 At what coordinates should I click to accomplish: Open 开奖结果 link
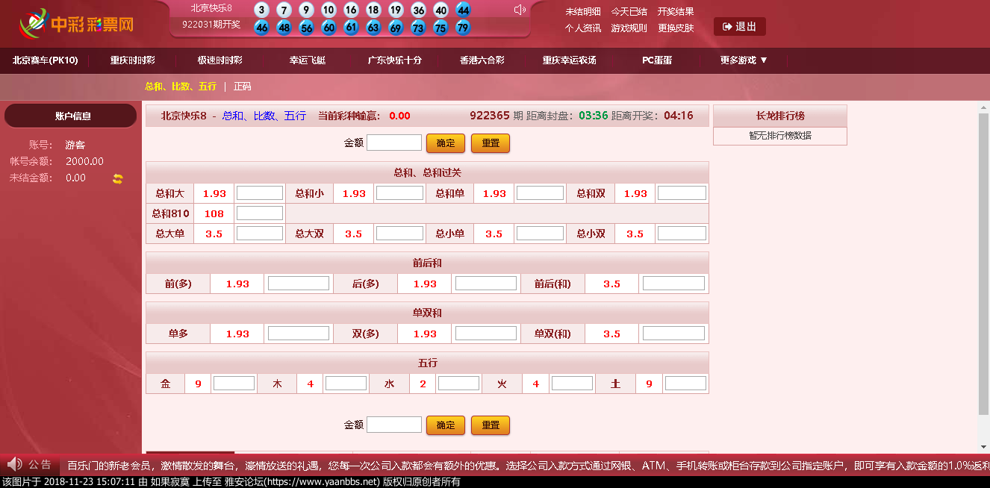pos(676,11)
